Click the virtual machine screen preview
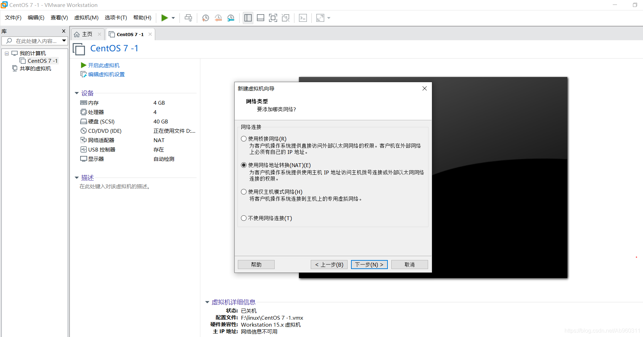The image size is (643, 337). (500, 177)
